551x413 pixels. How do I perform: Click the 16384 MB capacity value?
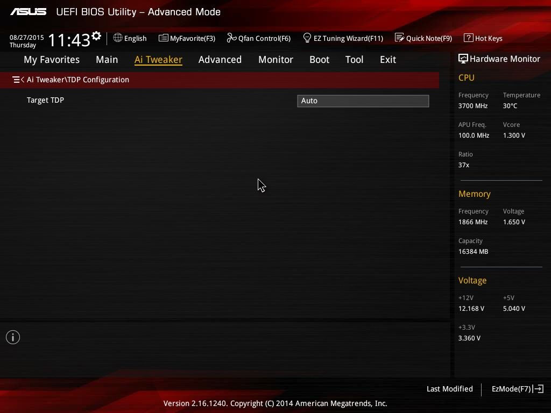point(474,252)
